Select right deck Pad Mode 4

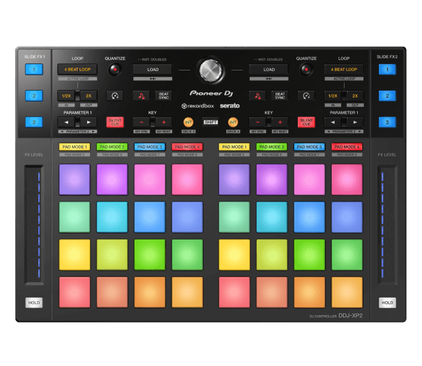pos(347,147)
